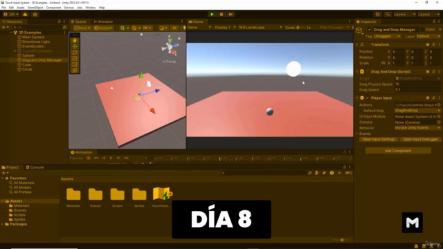443x249 pixels.
Task: Open the Transform component presets icon
Action: click(x=434, y=44)
